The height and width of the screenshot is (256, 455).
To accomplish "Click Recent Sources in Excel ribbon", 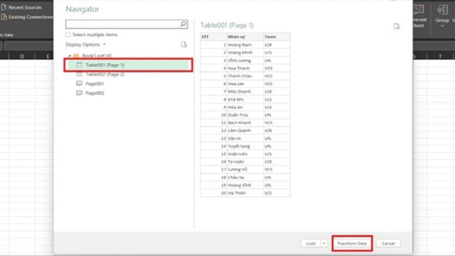I will pyautogui.click(x=25, y=7).
